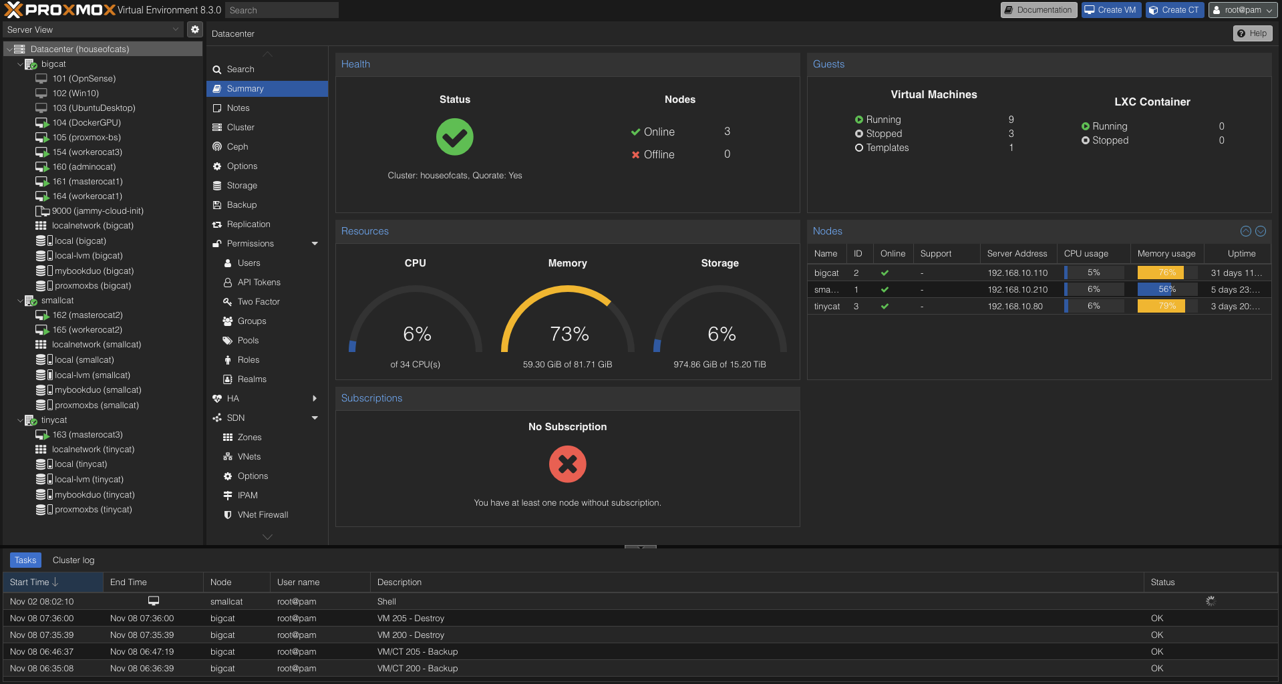Expand the HA section in the sidebar
Screen dimensions: 1282x684
(315, 398)
